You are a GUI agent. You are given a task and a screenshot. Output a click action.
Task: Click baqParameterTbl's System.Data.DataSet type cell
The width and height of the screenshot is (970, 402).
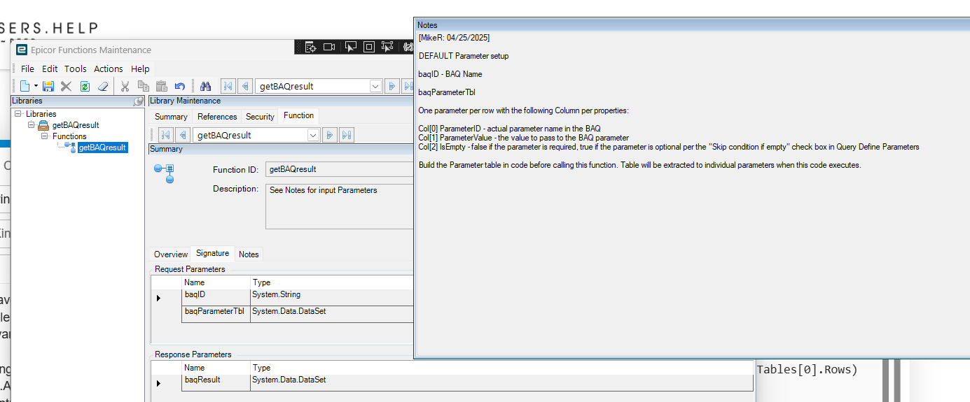(332, 314)
